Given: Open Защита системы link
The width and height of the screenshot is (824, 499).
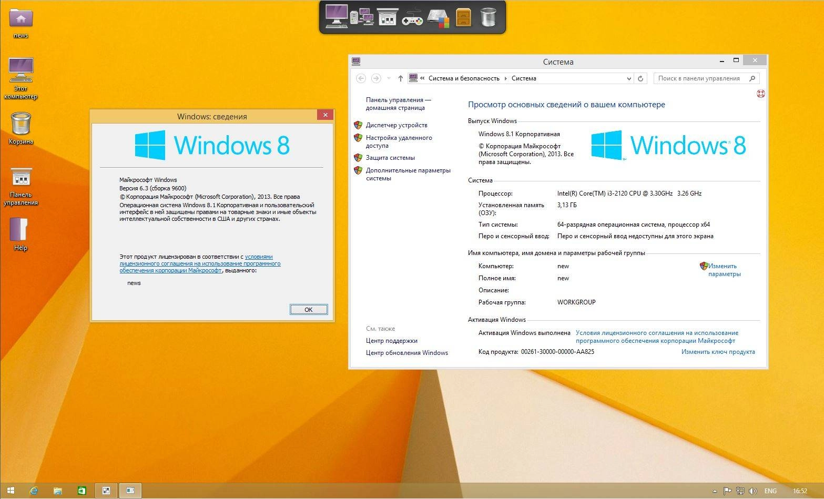Looking at the screenshot, I should click(390, 158).
